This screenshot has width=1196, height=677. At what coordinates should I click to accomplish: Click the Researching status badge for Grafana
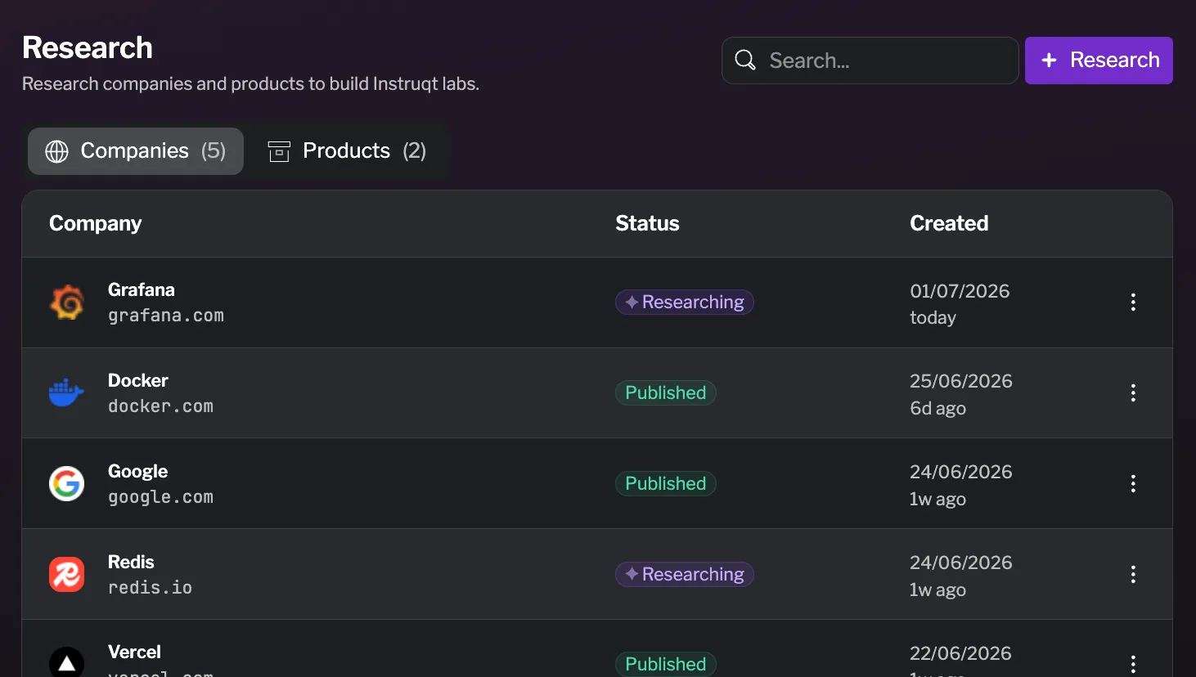[x=684, y=303]
